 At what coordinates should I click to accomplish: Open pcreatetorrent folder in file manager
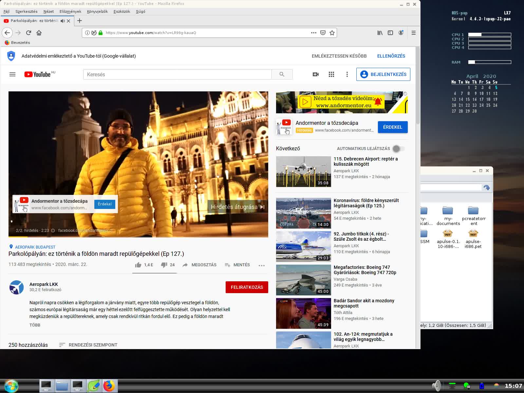(474, 216)
